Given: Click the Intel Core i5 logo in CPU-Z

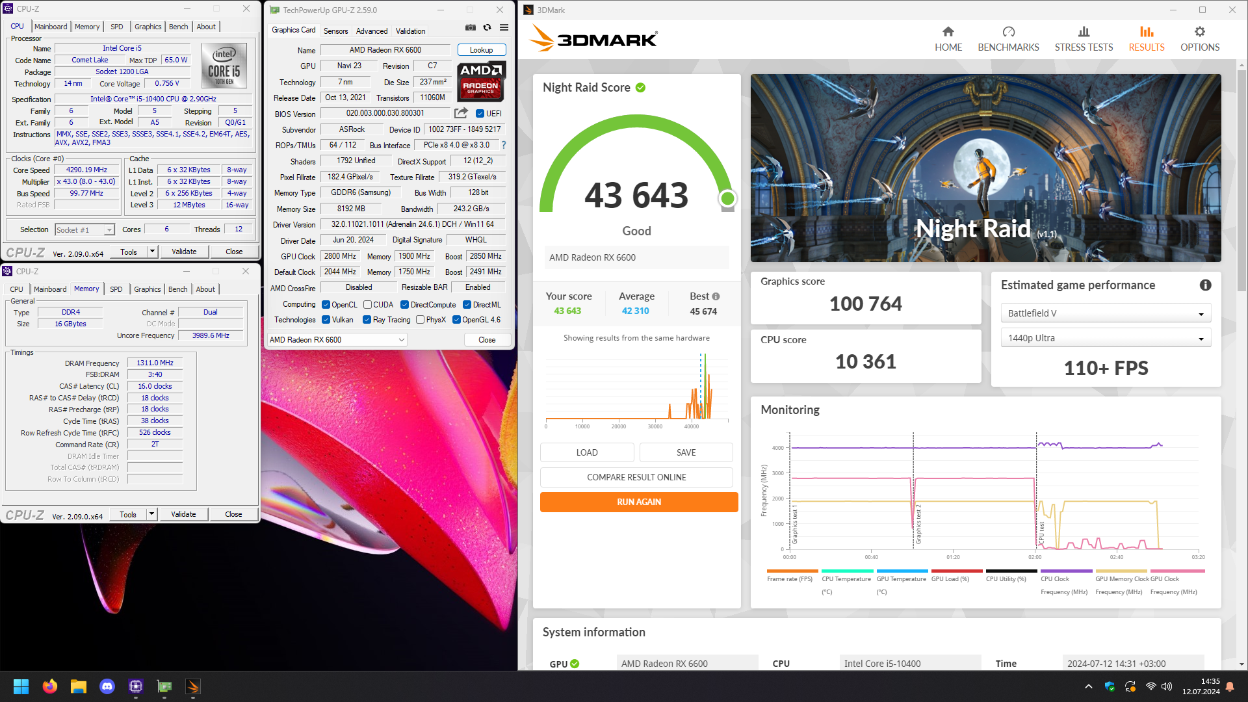Looking at the screenshot, I should (x=224, y=66).
